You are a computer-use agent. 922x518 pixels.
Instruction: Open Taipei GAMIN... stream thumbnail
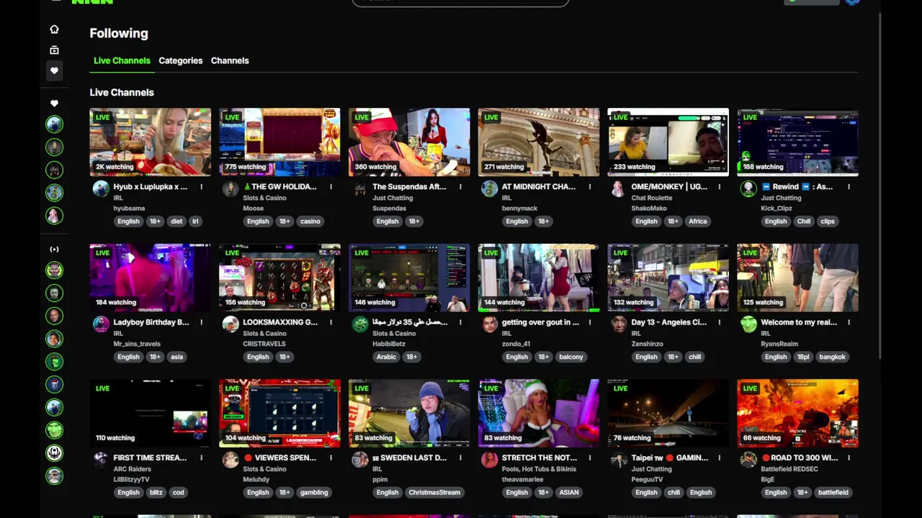[668, 413]
